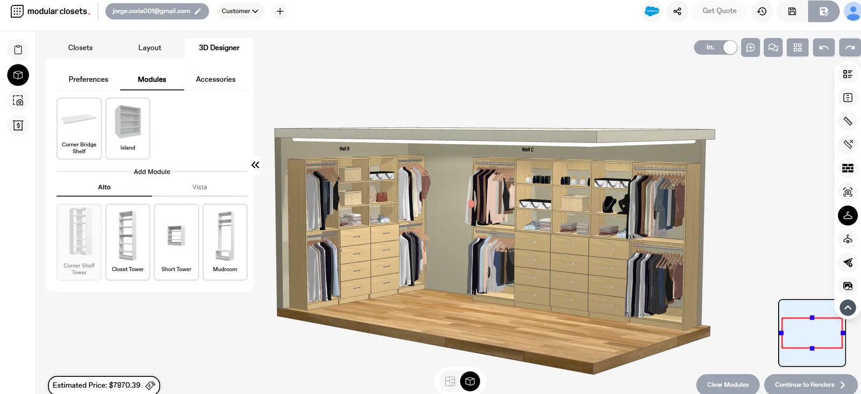This screenshot has height=394, width=861.
Task: Select the Alto module line tab
Action: pos(104,187)
